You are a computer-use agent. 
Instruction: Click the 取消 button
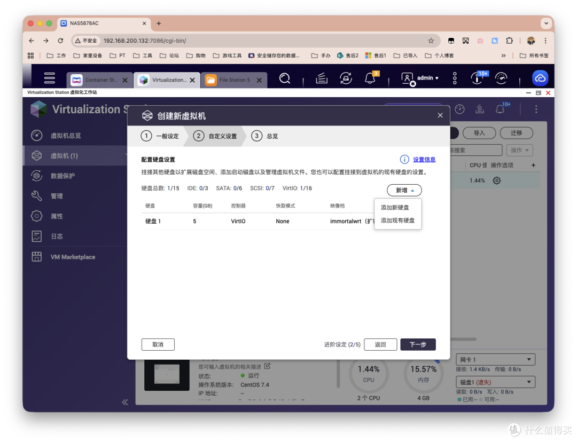(158, 344)
